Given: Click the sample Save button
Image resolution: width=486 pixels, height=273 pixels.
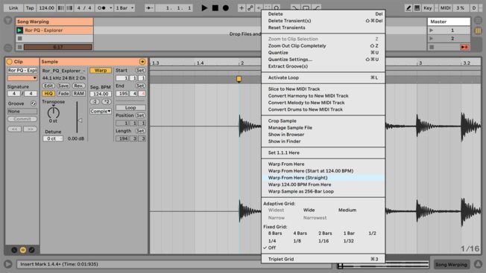Looking at the screenshot, I should (63, 86).
